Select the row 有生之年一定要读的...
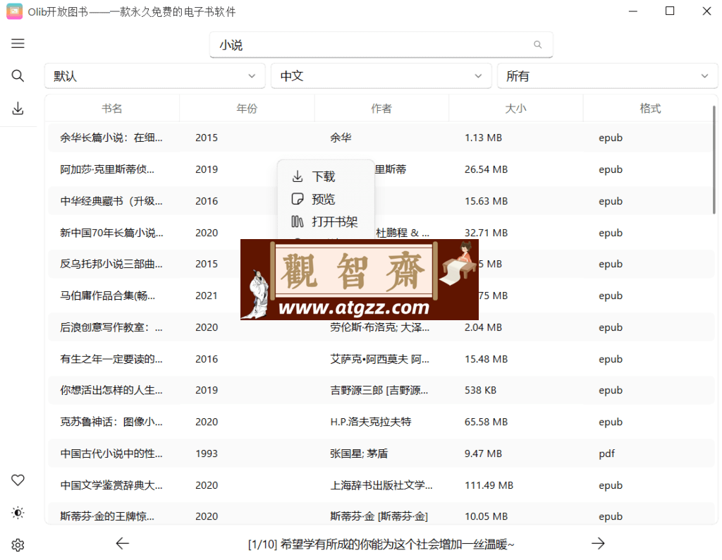 pos(381,359)
